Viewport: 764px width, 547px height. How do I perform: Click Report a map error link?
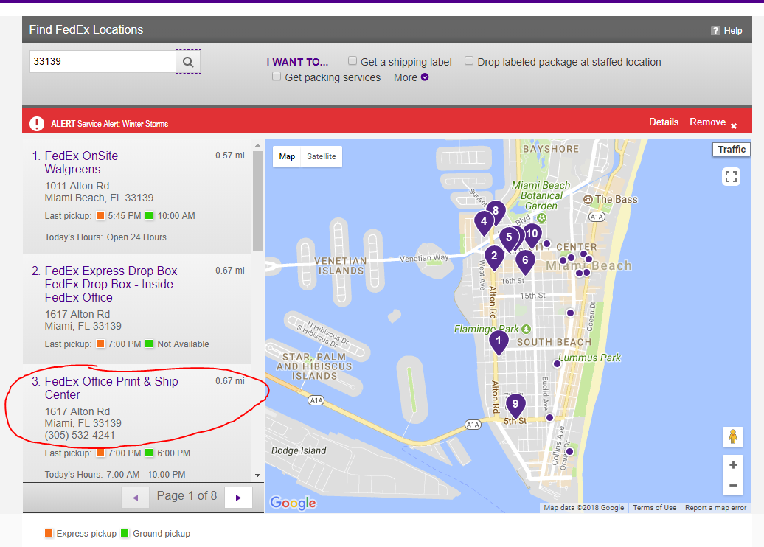click(x=715, y=507)
